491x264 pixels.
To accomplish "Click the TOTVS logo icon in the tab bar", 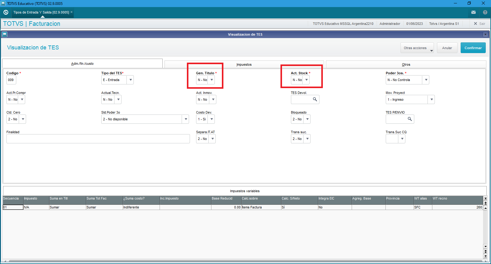I will point(6,12).
